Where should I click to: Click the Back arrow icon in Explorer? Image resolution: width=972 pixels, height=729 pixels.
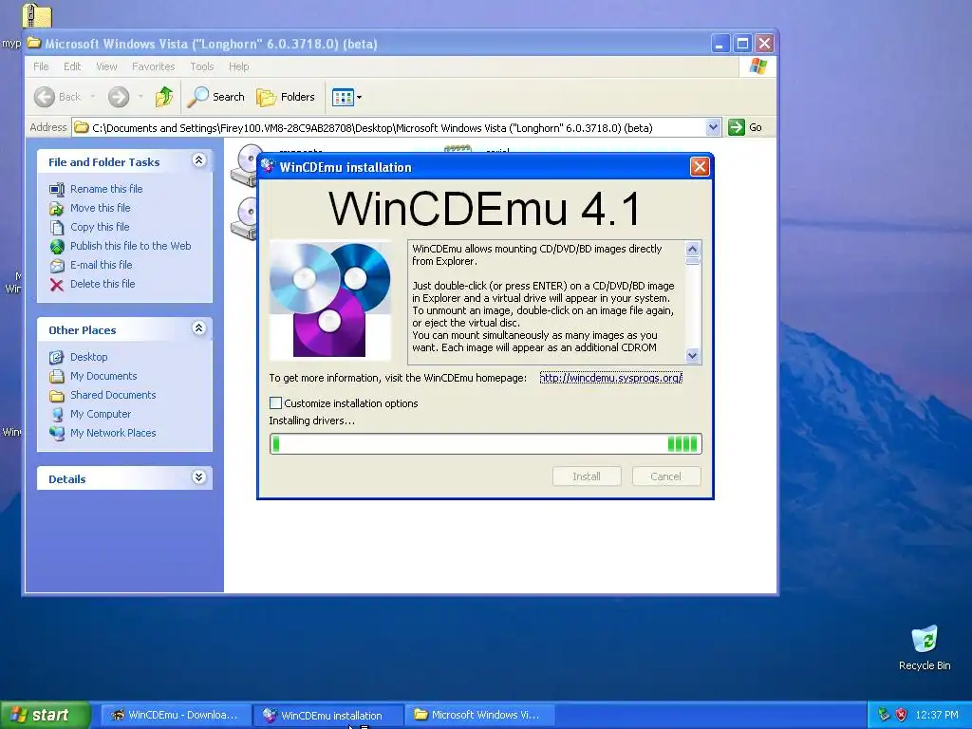(45, 97)
